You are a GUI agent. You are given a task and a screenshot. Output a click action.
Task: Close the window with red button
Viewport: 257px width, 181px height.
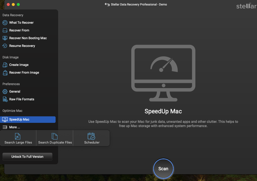point(8,4)
